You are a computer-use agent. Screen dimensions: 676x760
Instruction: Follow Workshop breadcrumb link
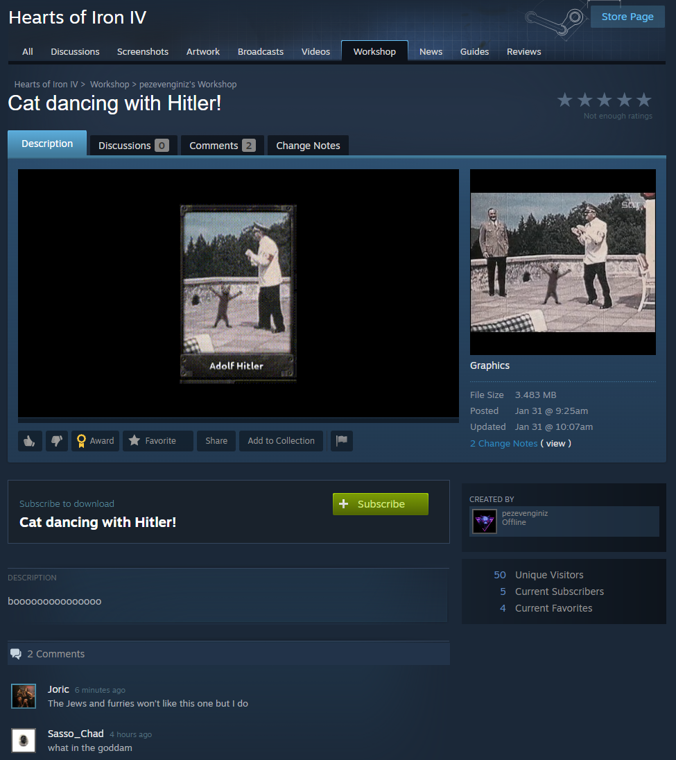point(110,85)
